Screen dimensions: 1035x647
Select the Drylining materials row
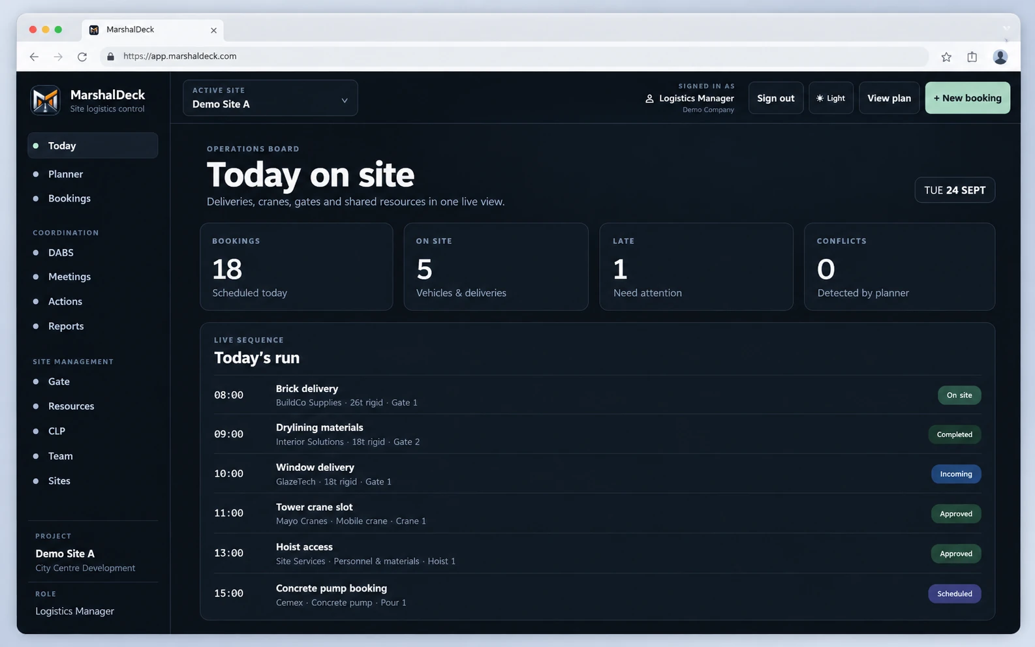[597, 434]
